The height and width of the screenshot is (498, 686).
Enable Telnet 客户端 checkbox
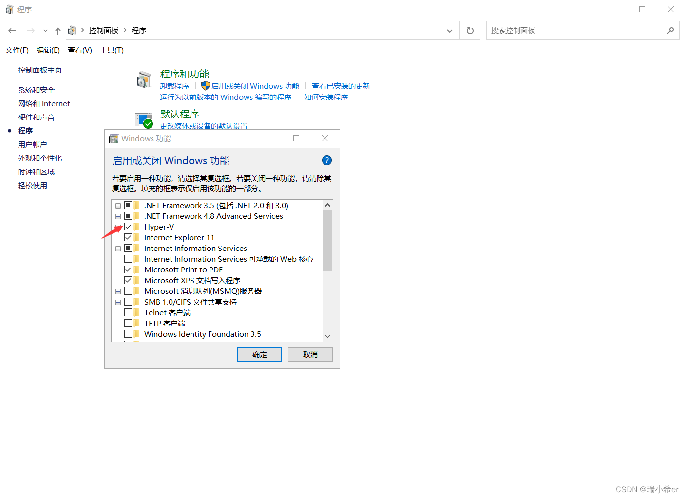pos(128,312)
